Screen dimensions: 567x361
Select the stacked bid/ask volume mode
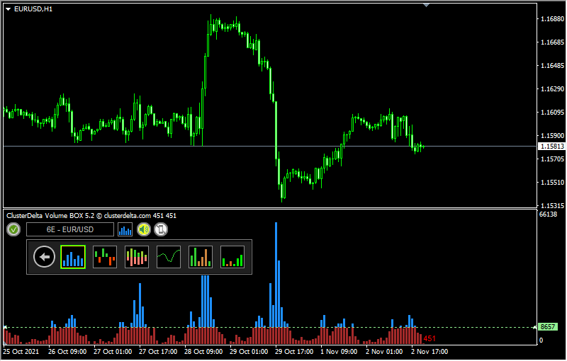pos(137,257)
